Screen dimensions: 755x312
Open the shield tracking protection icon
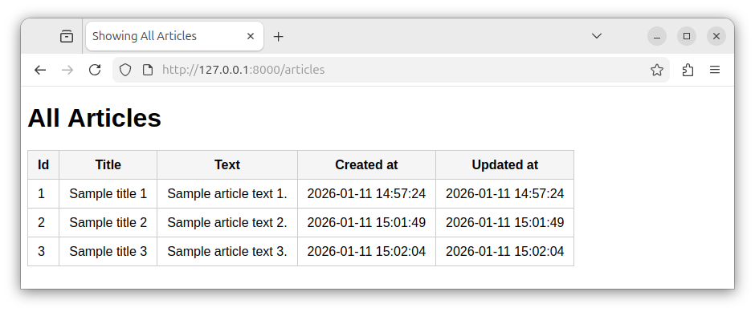125,71
